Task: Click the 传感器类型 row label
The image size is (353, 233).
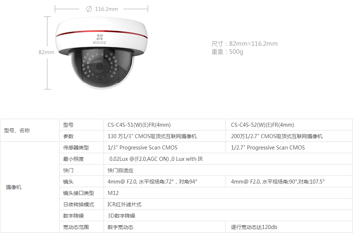Action: 82,148
